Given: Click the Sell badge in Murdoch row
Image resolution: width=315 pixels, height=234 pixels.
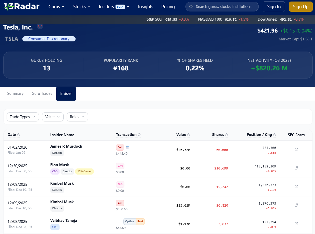Looking at the screenshot, I should point(120,147).
